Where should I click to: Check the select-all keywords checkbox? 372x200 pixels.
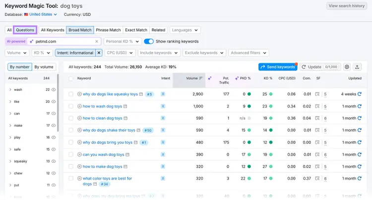click(71, 78)
